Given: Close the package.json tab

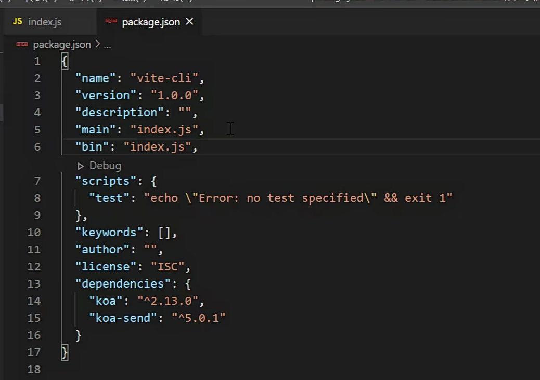Looking at the screenshot, I should [190, 21].
